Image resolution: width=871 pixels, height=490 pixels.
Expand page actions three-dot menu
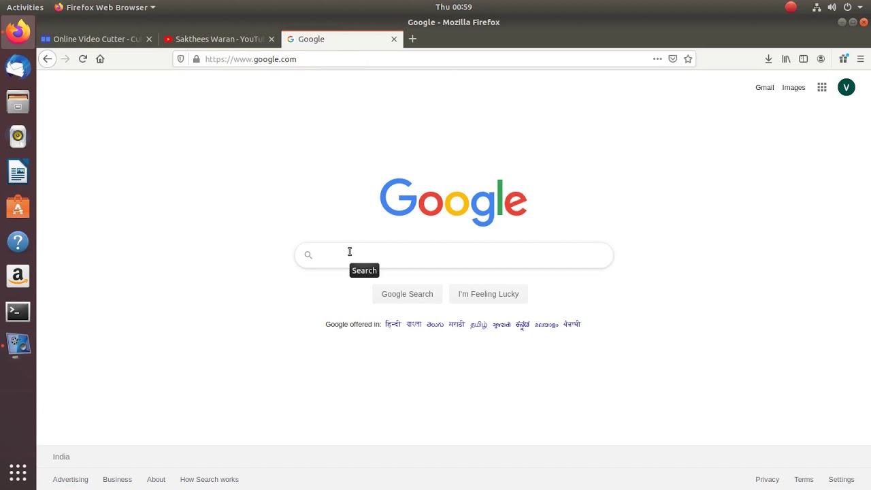point(657,59)
